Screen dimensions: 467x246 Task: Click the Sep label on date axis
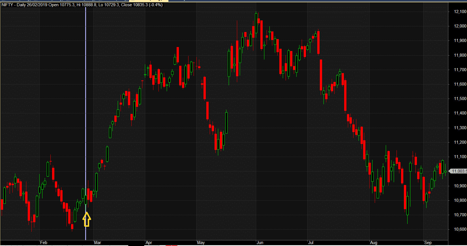coord(428,243)
